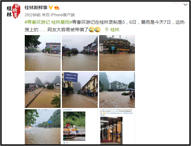Image resolution: width=191 pixels, height=146 pixels.
Task: Expand the post options chevron menu
Action: (x=185, y=5)
